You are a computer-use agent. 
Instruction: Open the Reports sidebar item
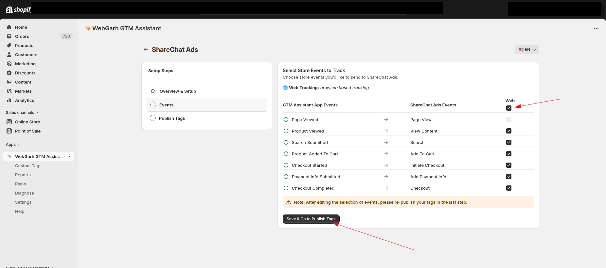pyautogui.click(x=23, y=175)
